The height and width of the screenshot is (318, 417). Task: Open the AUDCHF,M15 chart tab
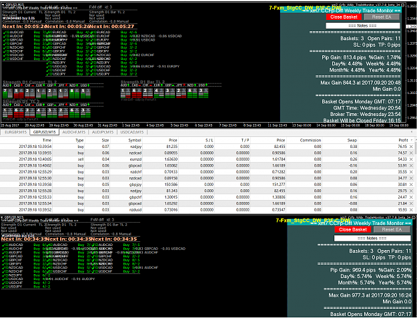click(74, 132)
